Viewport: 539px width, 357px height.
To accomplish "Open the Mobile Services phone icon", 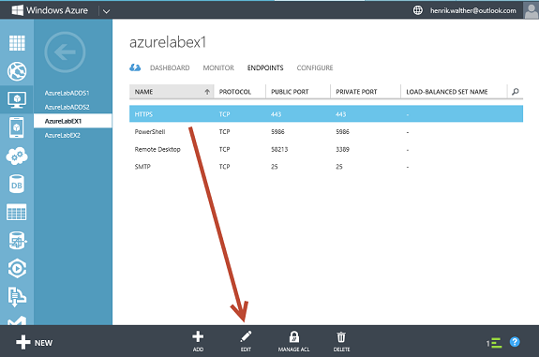I will [x=17, y=127].
